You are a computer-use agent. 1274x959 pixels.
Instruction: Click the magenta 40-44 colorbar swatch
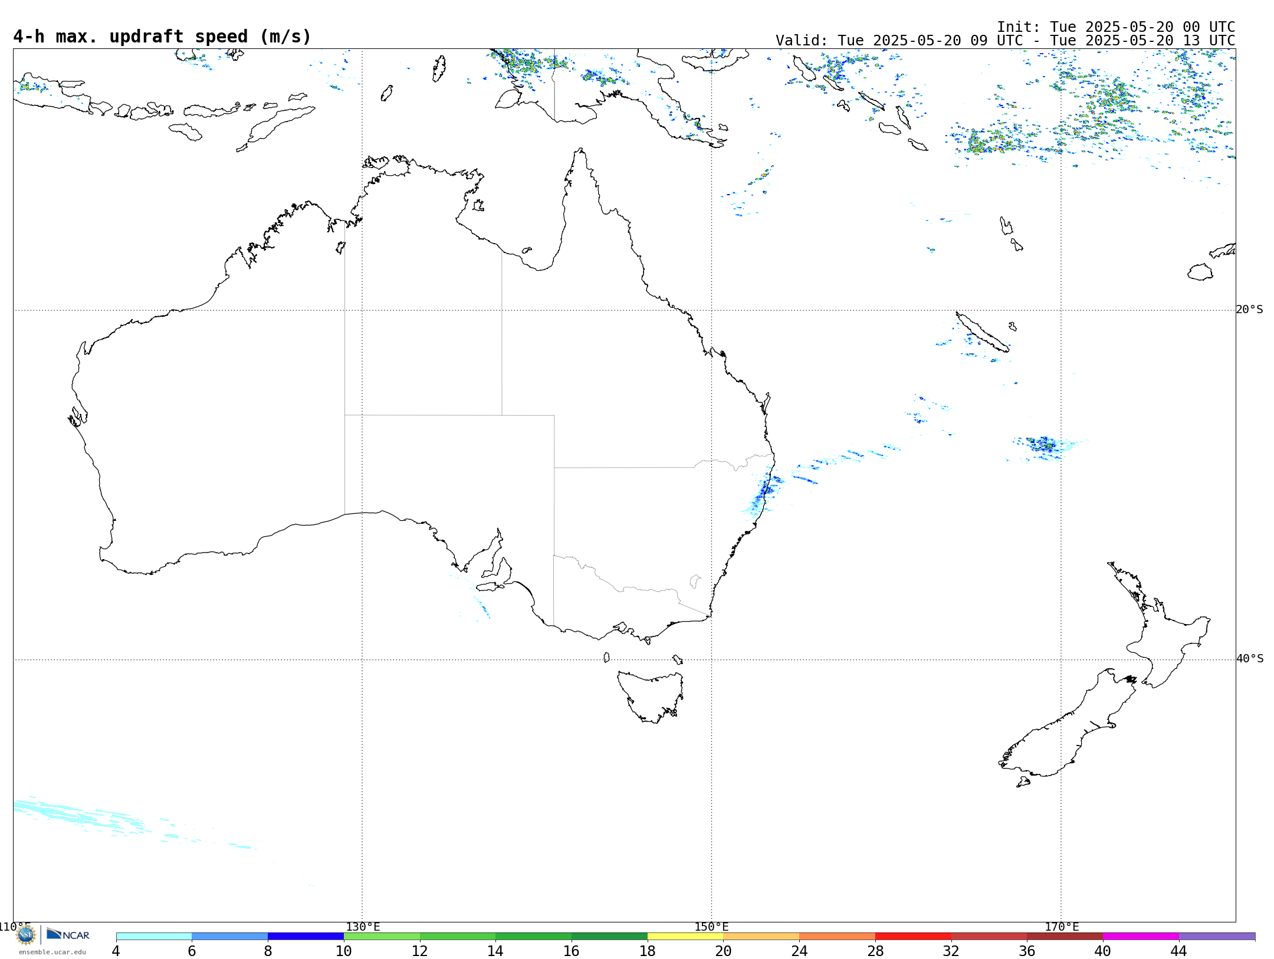pos(1141,937)
